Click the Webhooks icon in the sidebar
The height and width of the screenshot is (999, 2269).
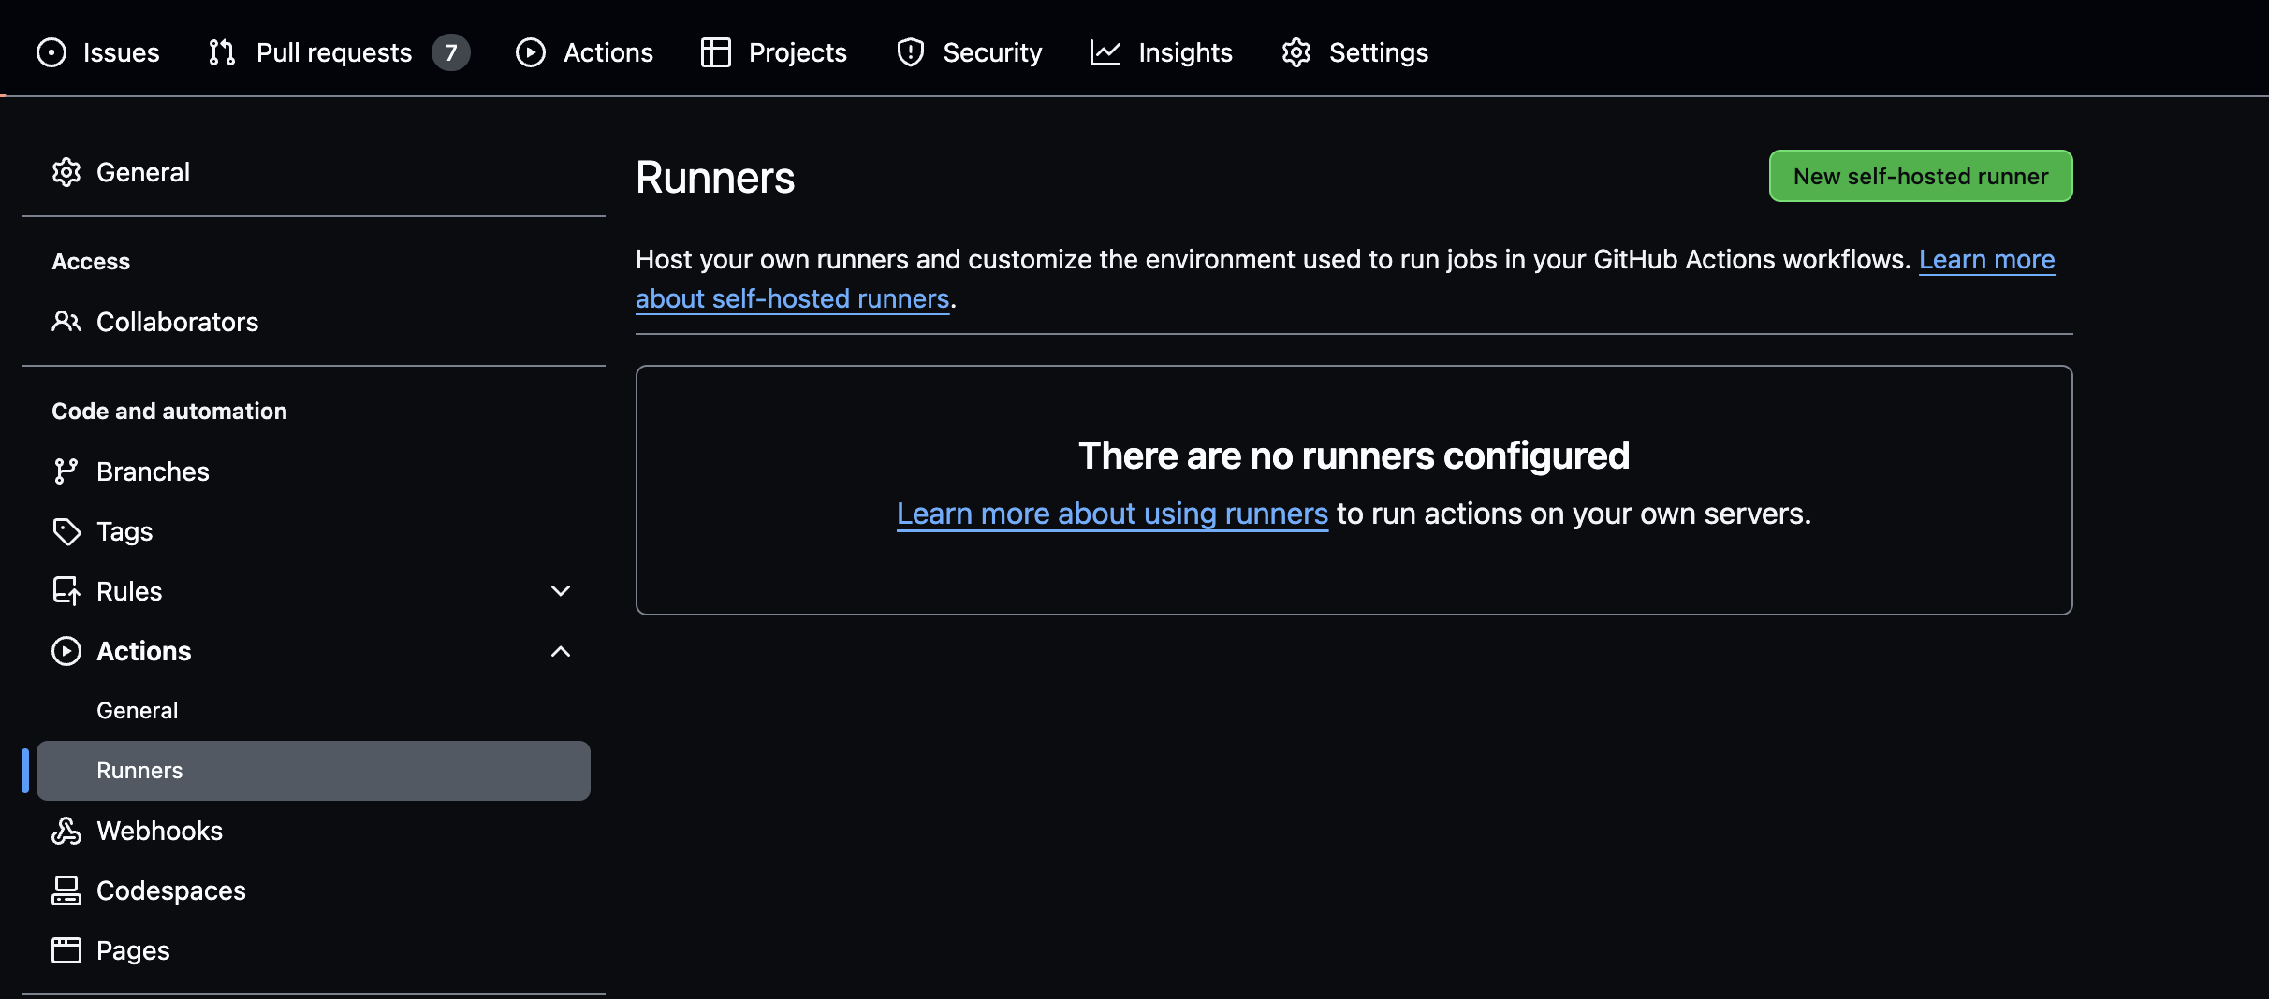tap(66, 831)
